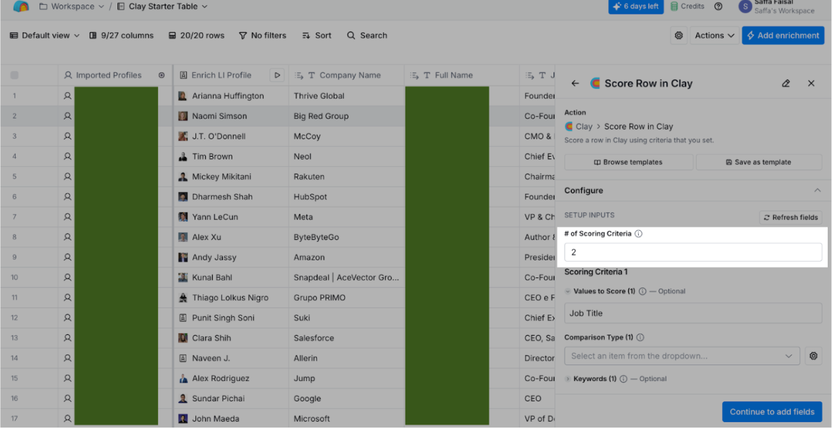The width and height of the screenshot is (833, 434).
Task: Click the Job Title input field
Action: coord(693,313)
